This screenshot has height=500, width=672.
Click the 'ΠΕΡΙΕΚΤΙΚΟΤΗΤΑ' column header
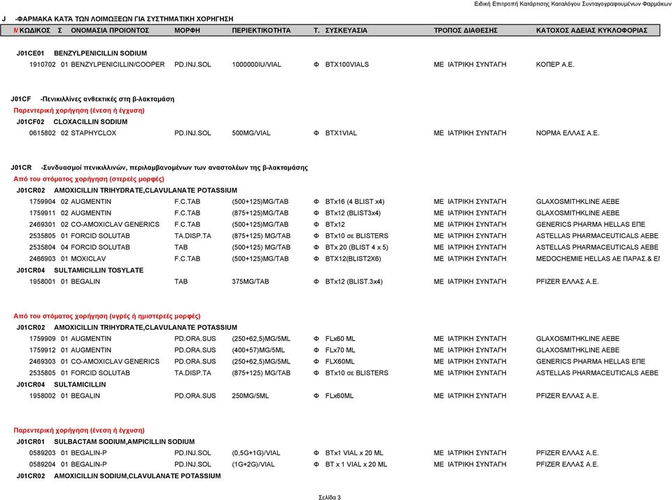point(261,30)
